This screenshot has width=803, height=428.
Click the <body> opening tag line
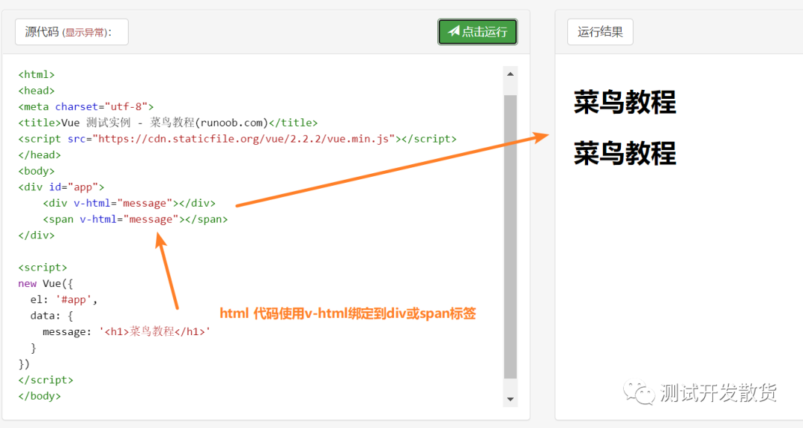pos(36,171)
